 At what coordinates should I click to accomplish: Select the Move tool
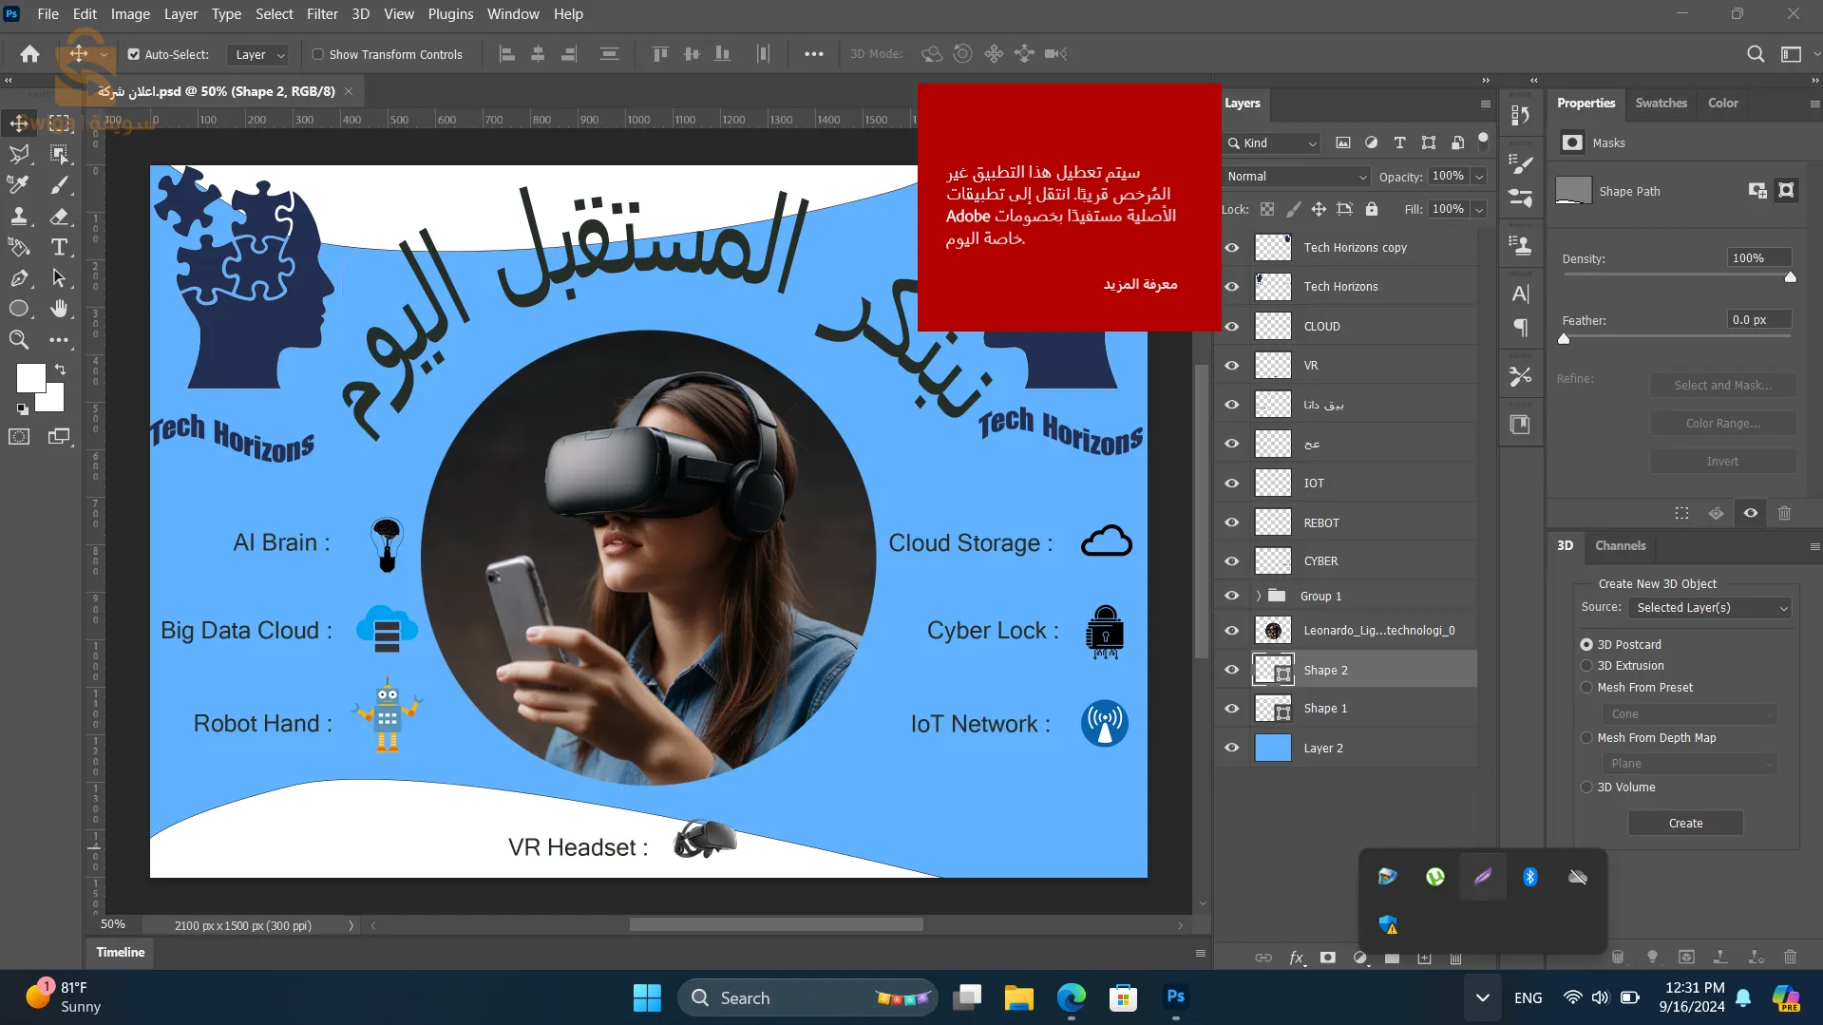click(x=18, y=123)
